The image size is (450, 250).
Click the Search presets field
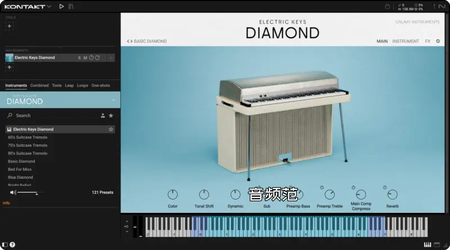click(x=51, y=115)
